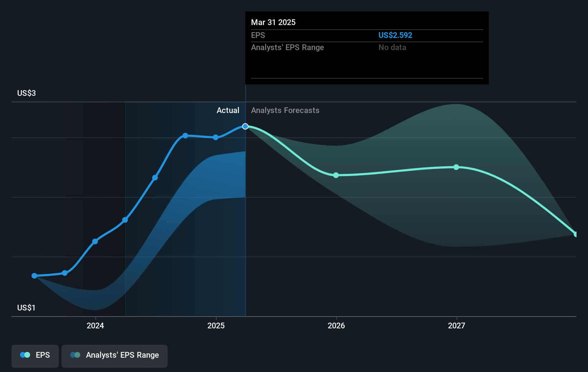Select the late 2024 peak EPS point
The width and height of the screenshot is (588, 372).
[x=185, y=136]
